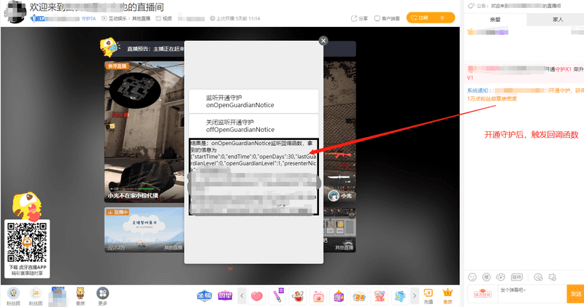
Task: Show previous gifts with left arrow
Action: click(242, 296)
